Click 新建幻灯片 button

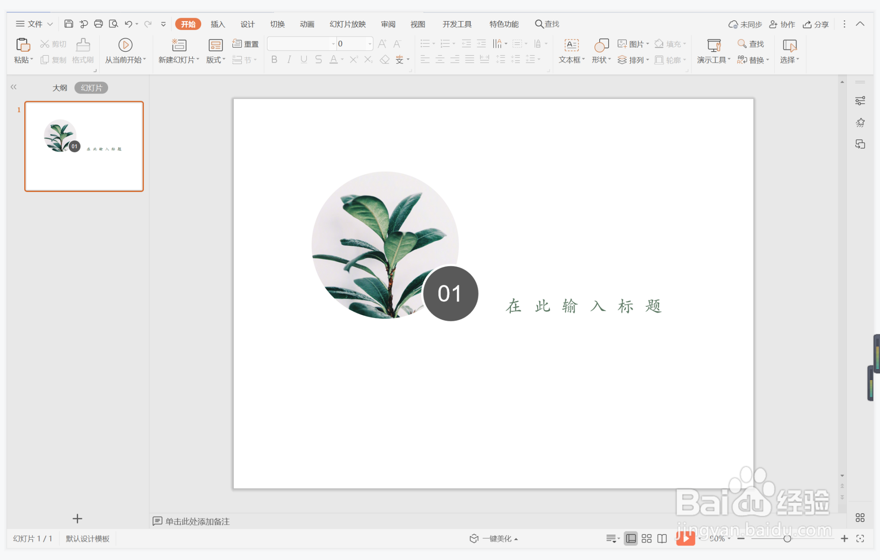[x=179, y=45]
